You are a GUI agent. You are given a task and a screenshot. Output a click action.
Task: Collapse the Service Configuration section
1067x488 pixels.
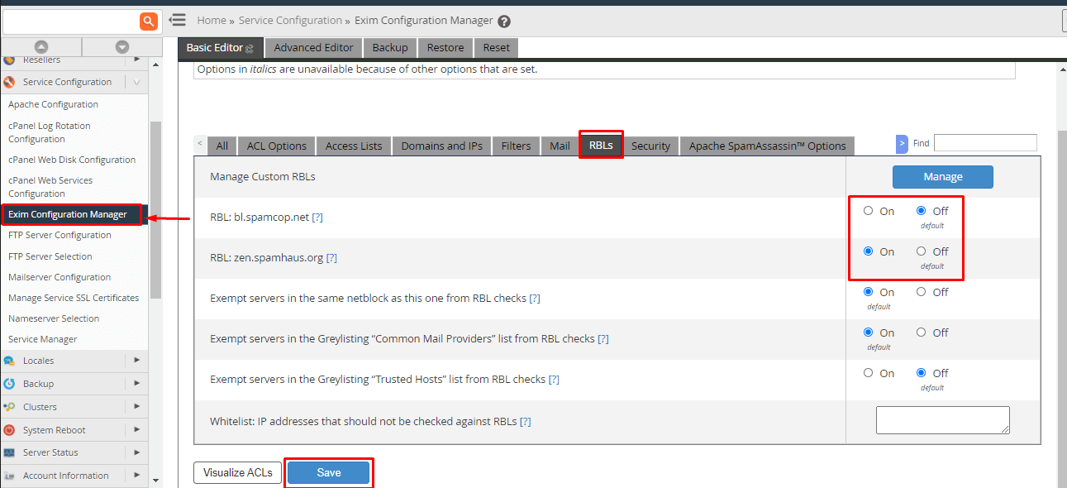pos(136,82)
